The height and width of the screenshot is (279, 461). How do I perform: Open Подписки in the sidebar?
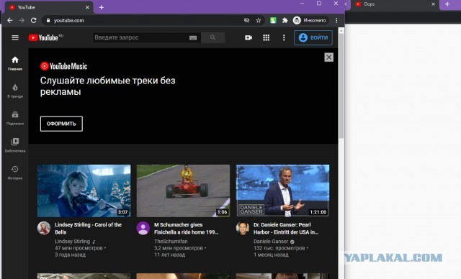[15, 118]
